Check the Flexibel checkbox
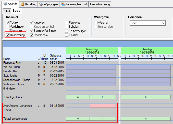Screen dimensions: 173x124 (67, 35)
